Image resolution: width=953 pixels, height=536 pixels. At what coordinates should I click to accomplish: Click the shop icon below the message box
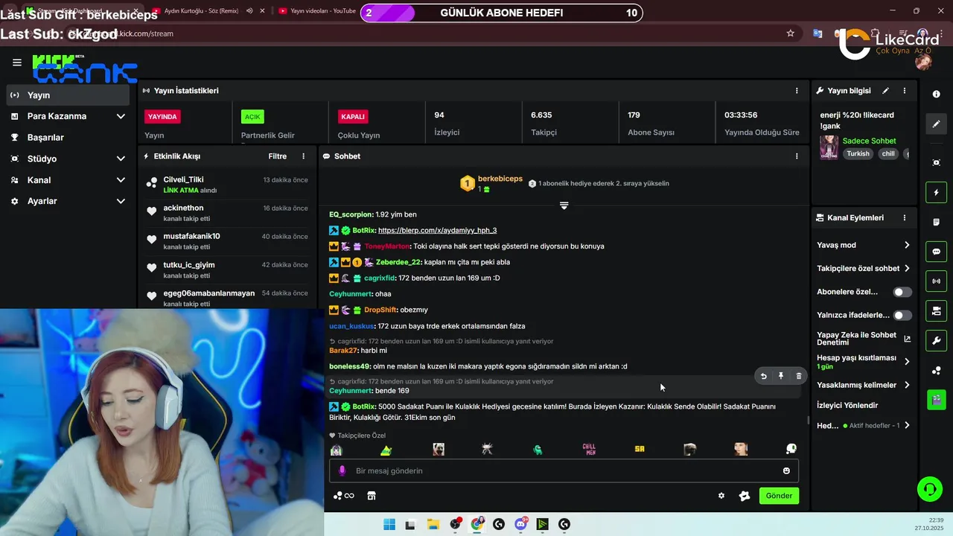tap(372, 496)
